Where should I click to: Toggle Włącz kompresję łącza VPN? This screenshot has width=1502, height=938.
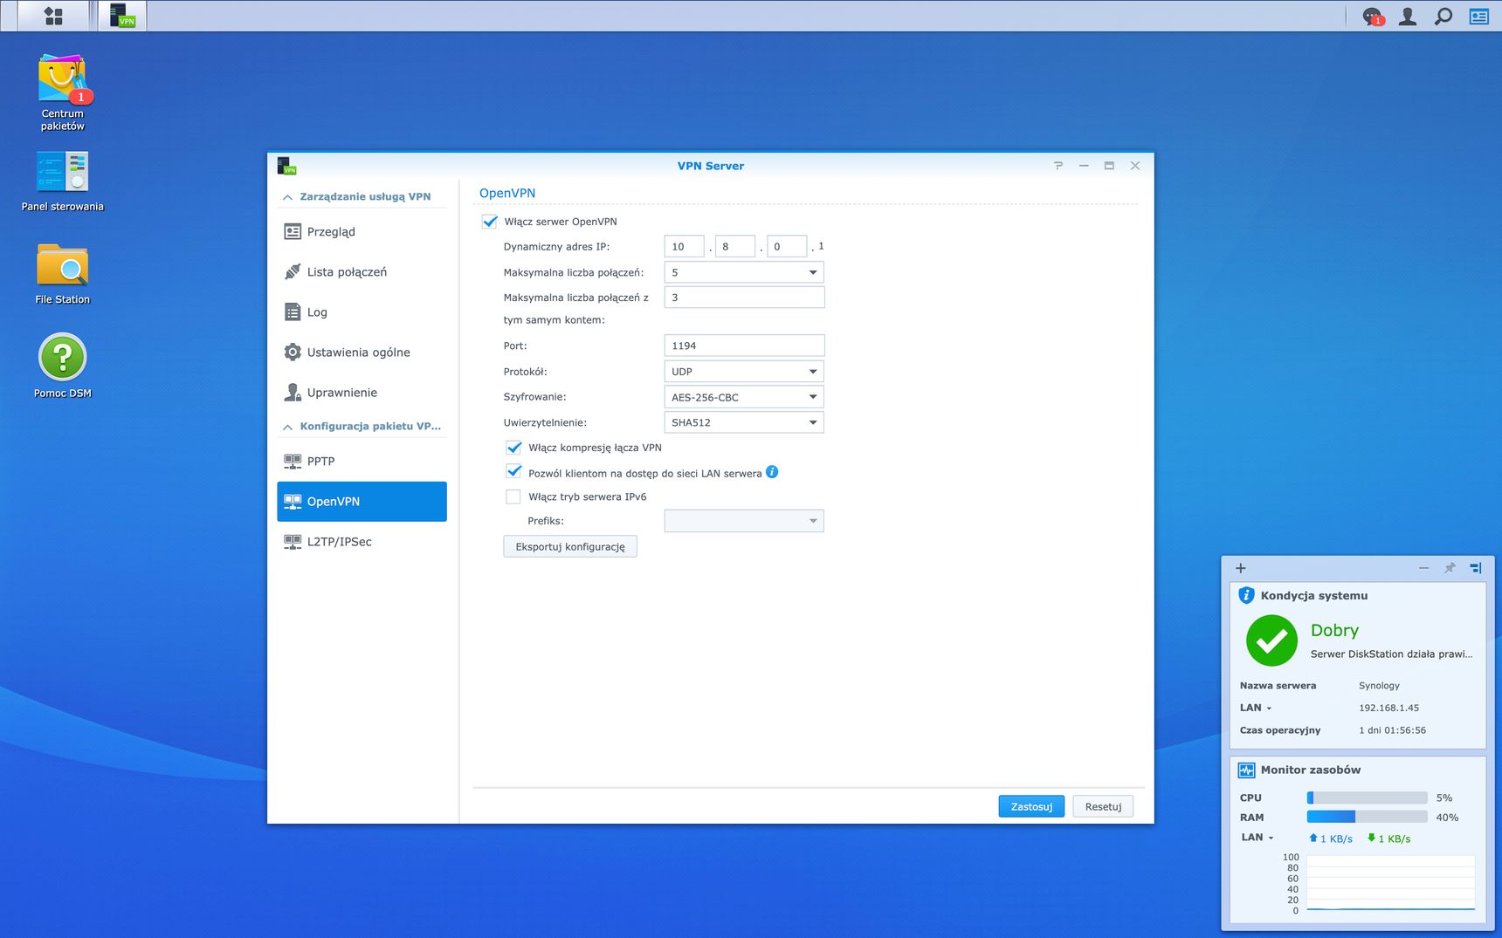(x=513, y=448)
